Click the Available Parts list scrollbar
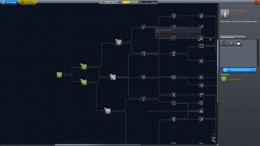260x146 pixels. click(258, 53)
